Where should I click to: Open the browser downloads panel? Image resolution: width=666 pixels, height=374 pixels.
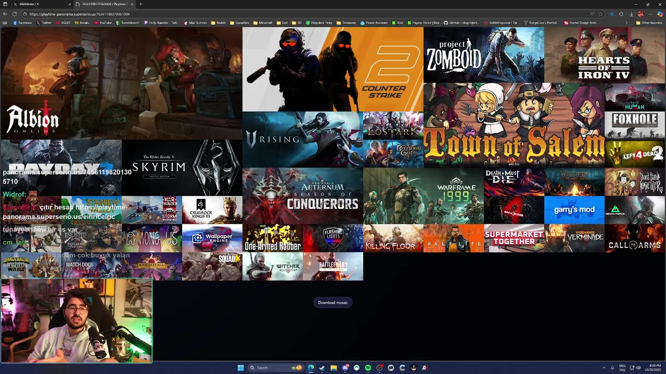(x=632, y=14)
